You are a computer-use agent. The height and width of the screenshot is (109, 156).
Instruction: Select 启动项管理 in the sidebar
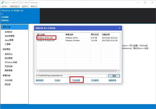click(10, 36)
